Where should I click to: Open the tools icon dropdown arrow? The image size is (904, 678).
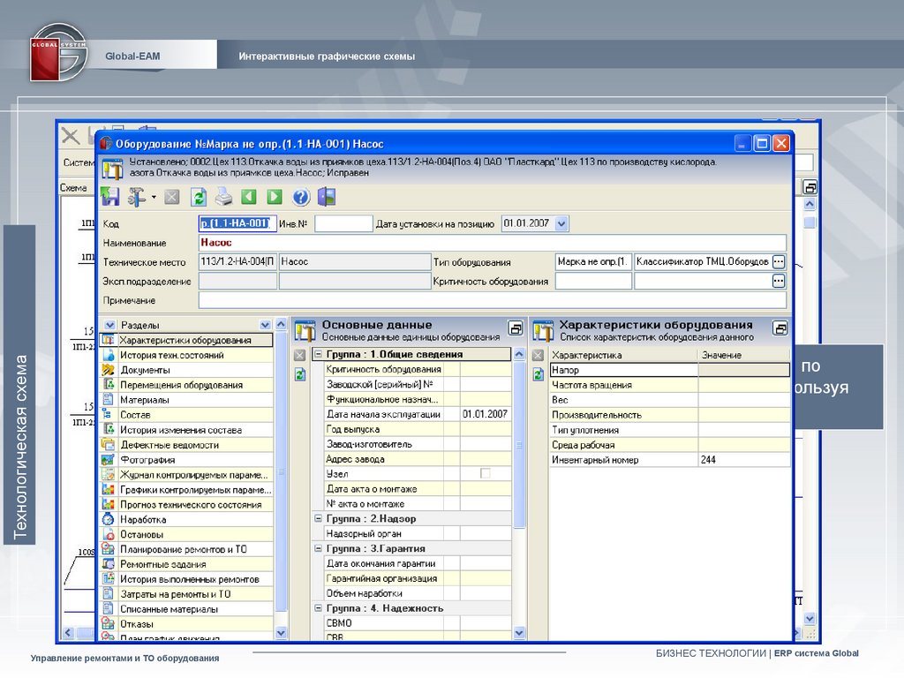coord(154,197)
